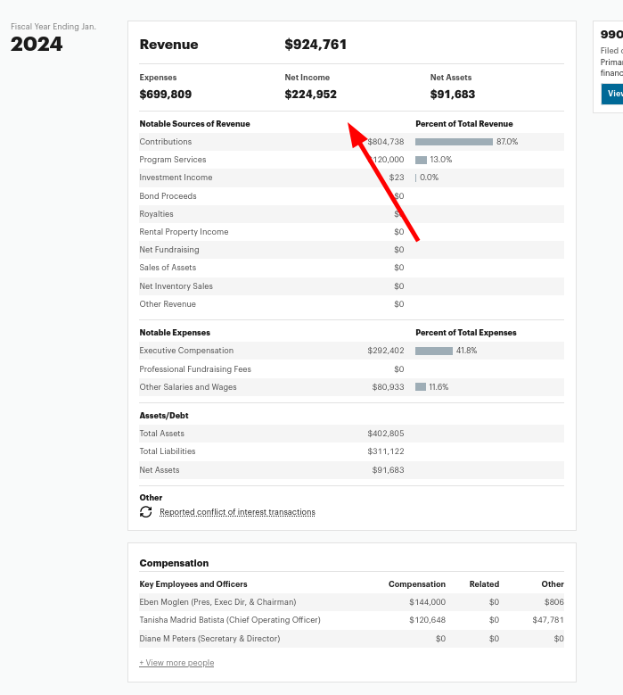Click the Executive Compensation amount $292,402
The height and width of the screenshot is (695, 623).
click(386, 351)
